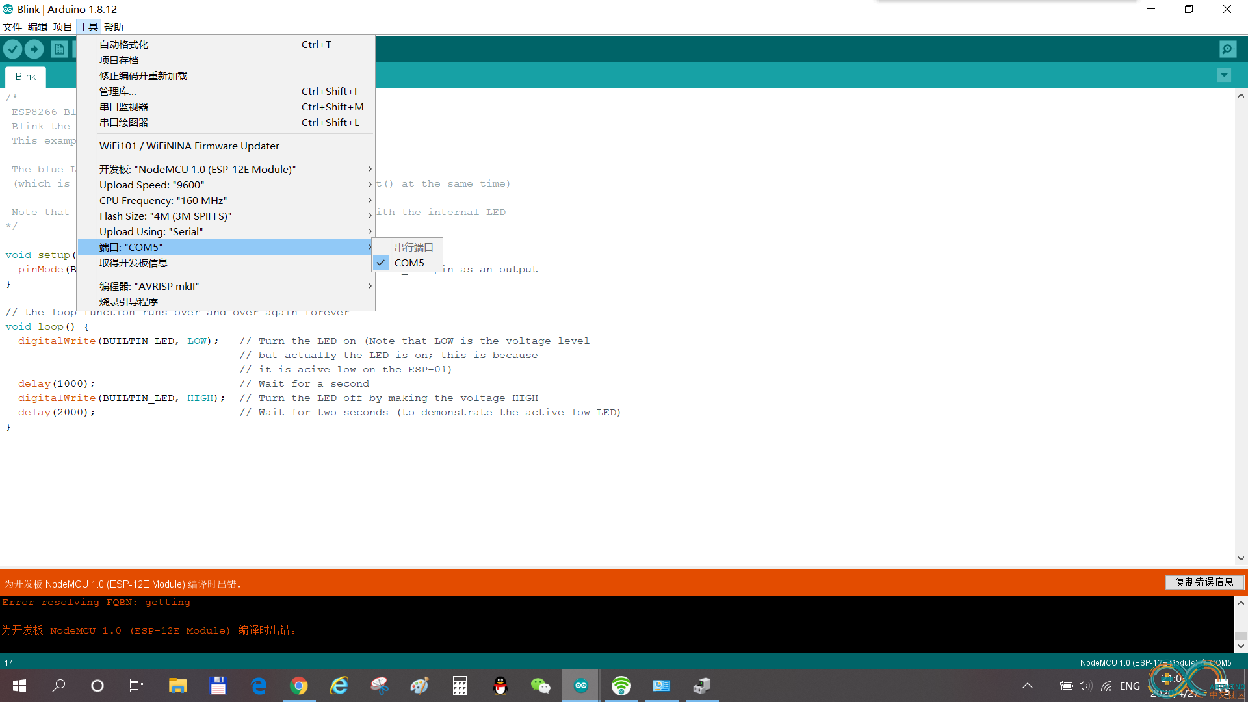The height and width of the screenshot is (702, 1248).
Task: Click the console scrollbar up arrow
Action: point(1241,603)
